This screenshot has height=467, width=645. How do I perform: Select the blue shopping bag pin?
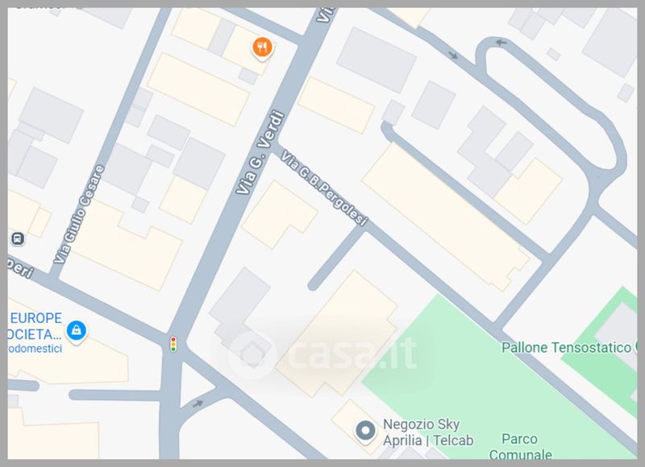(77, 331)
